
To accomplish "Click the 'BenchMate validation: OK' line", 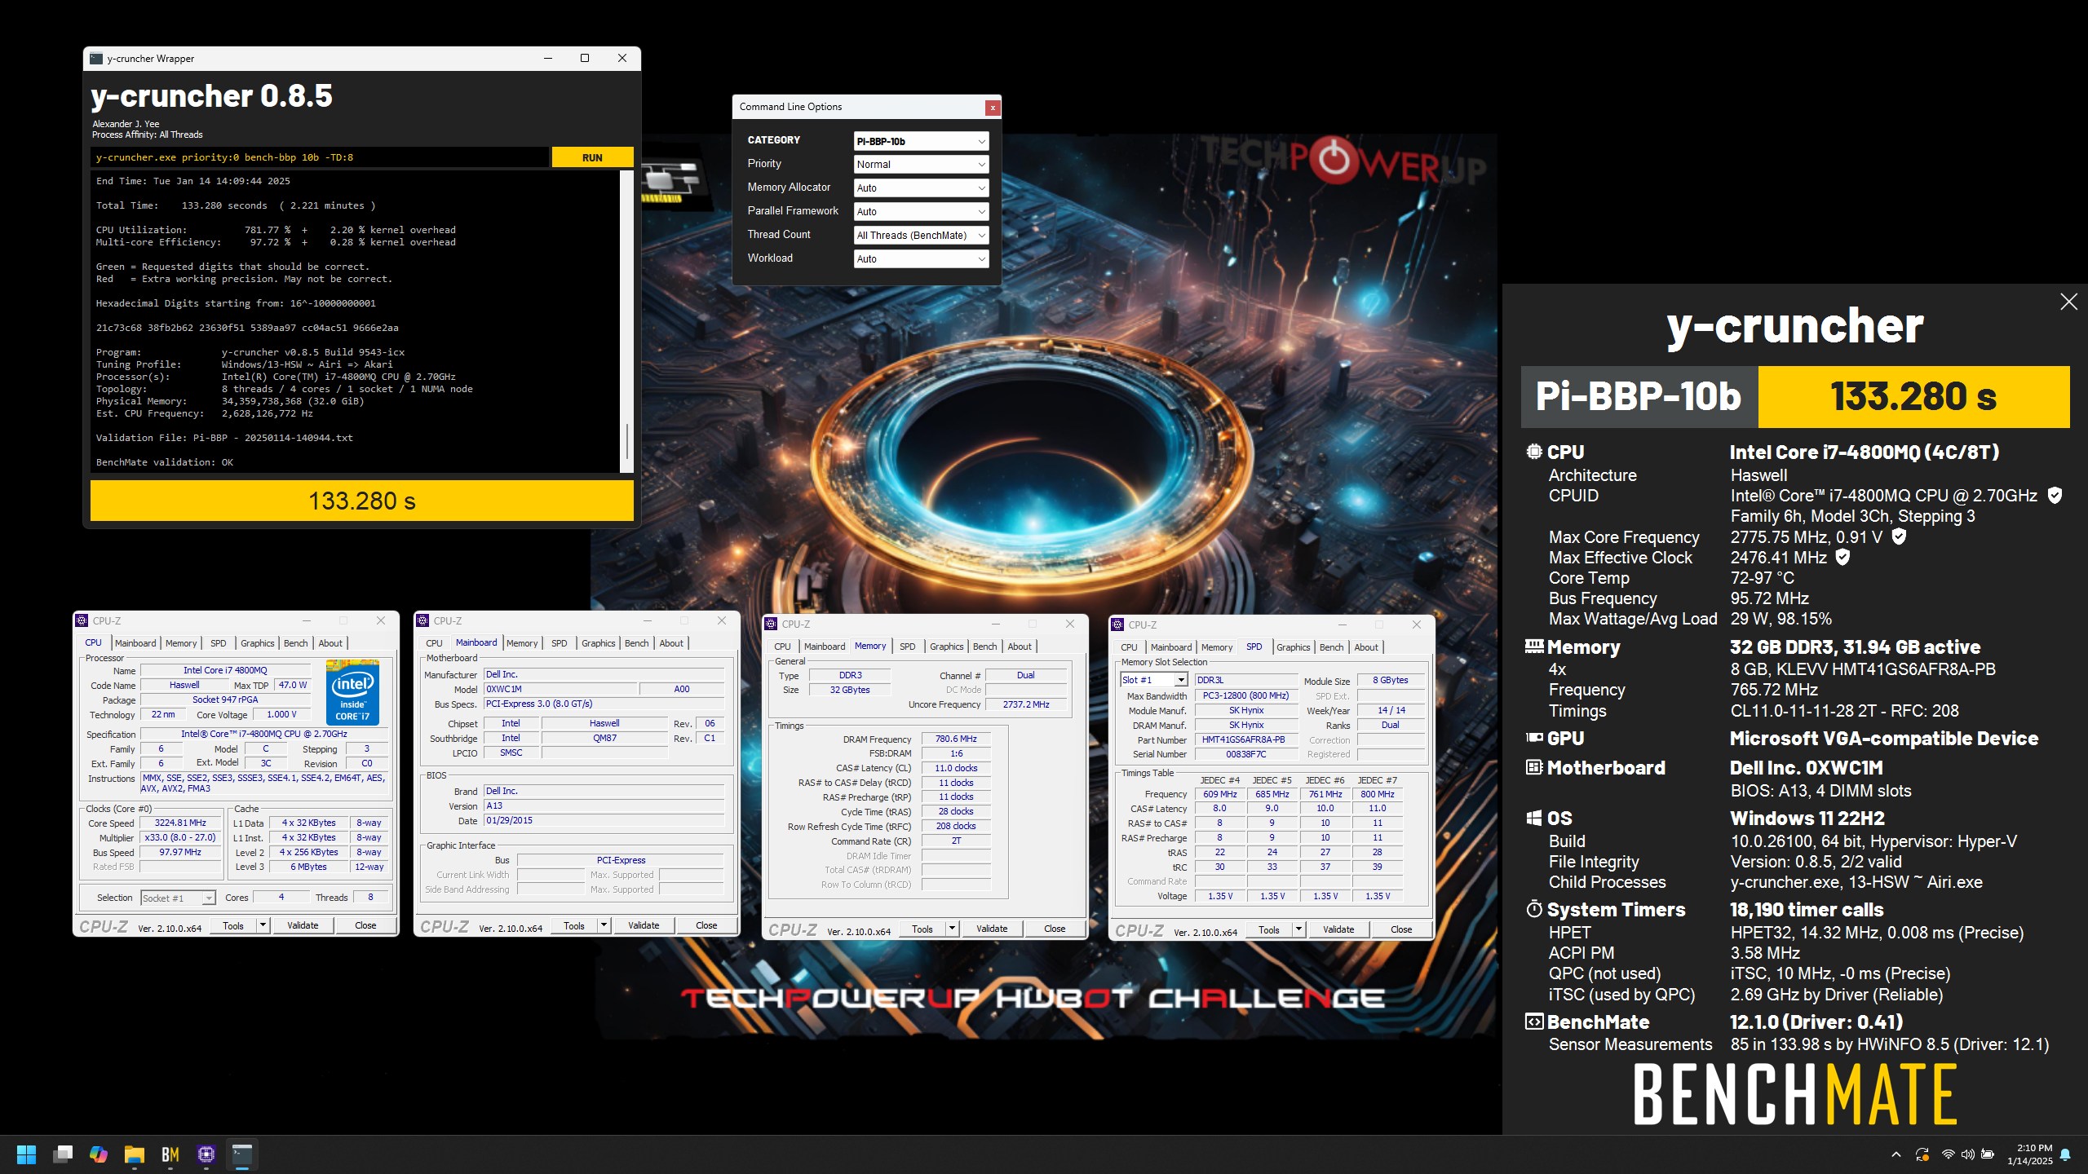I will click(x=165, y=462).
